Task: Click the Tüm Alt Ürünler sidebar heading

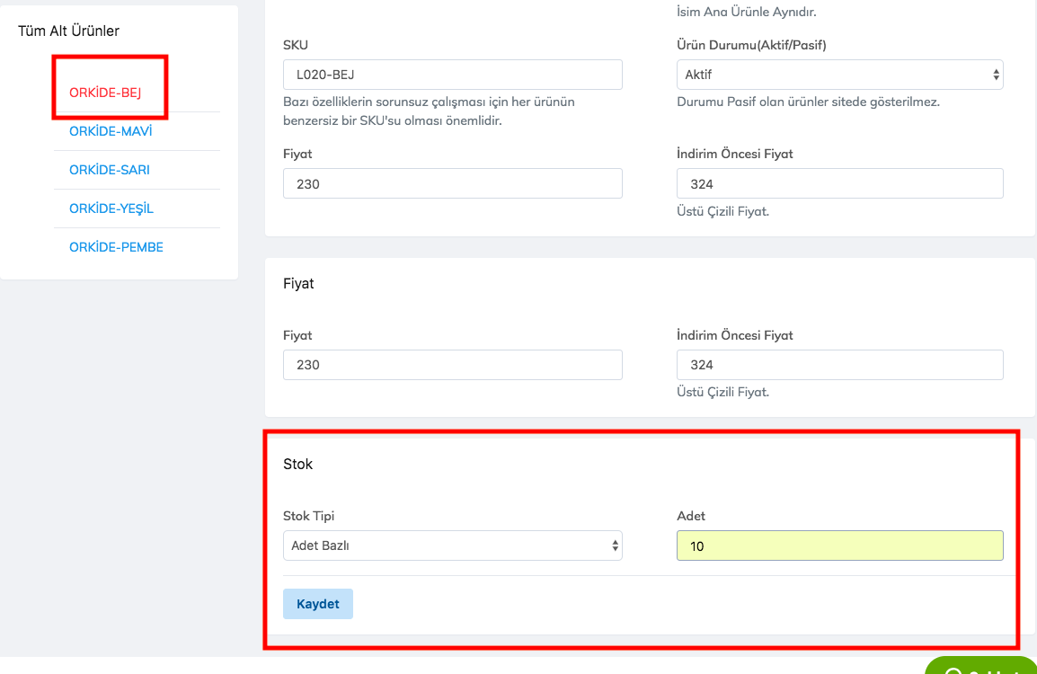Action: point(68,31)
